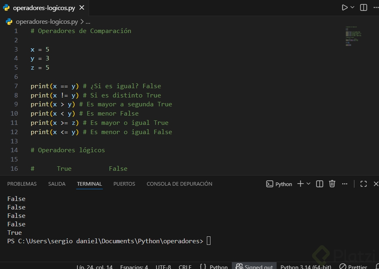Open the PROBLEMAS panel tab
This screenshot has height=269, width=379.
tap(22, 184)
